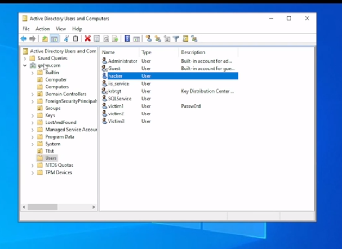Screen dimensions: 342x249
Task: Select the Computers container in tree
Action: point(57,87)
